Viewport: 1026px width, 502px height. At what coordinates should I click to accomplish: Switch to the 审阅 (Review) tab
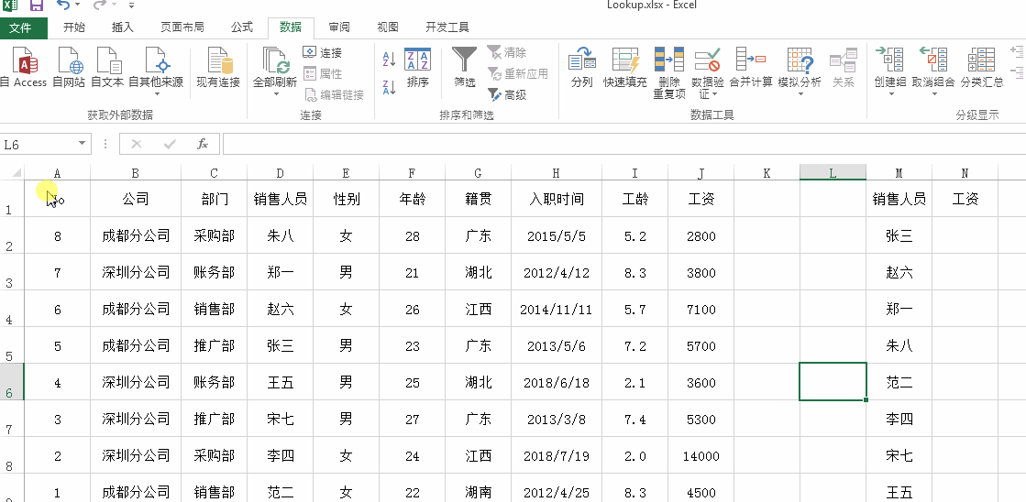tap(339, 27)
